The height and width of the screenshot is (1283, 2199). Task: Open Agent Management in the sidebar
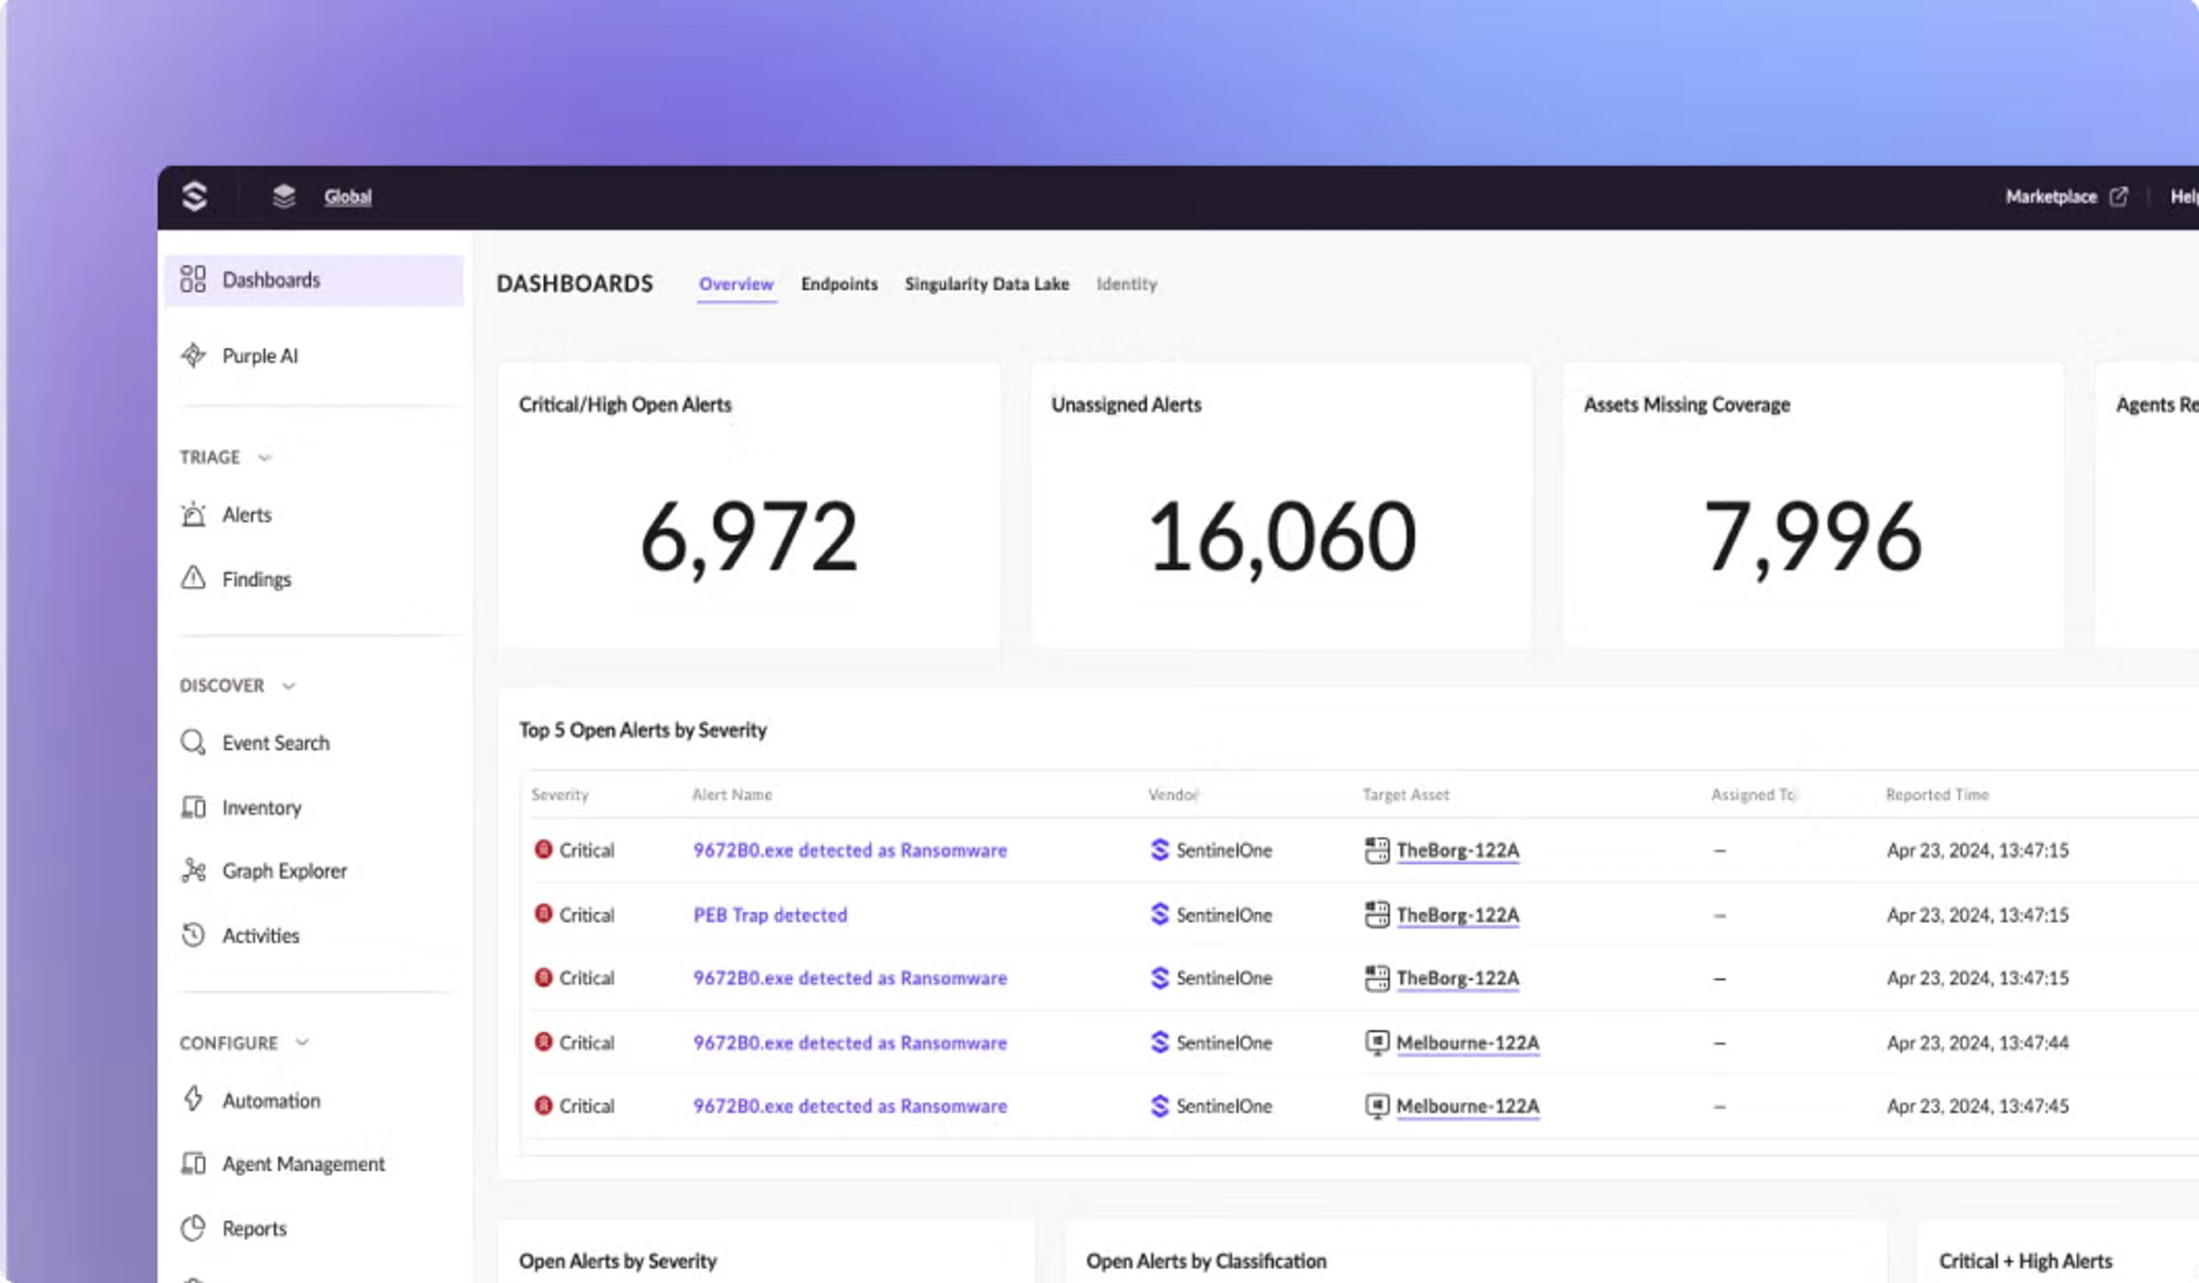tap(304, 1164)
